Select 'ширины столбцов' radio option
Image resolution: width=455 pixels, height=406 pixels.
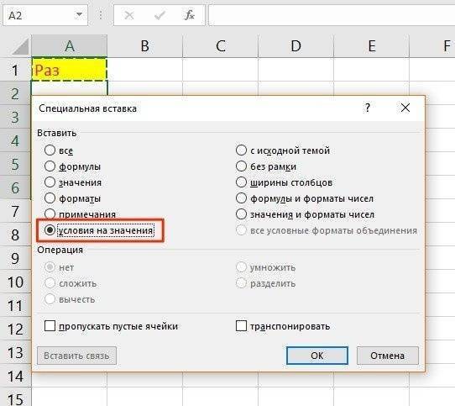pos(241,182)
